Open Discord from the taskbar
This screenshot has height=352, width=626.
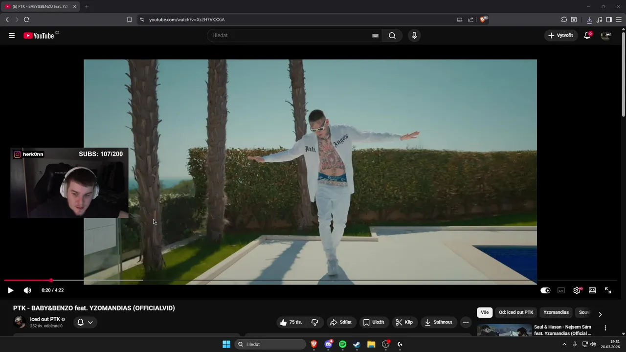328,344
